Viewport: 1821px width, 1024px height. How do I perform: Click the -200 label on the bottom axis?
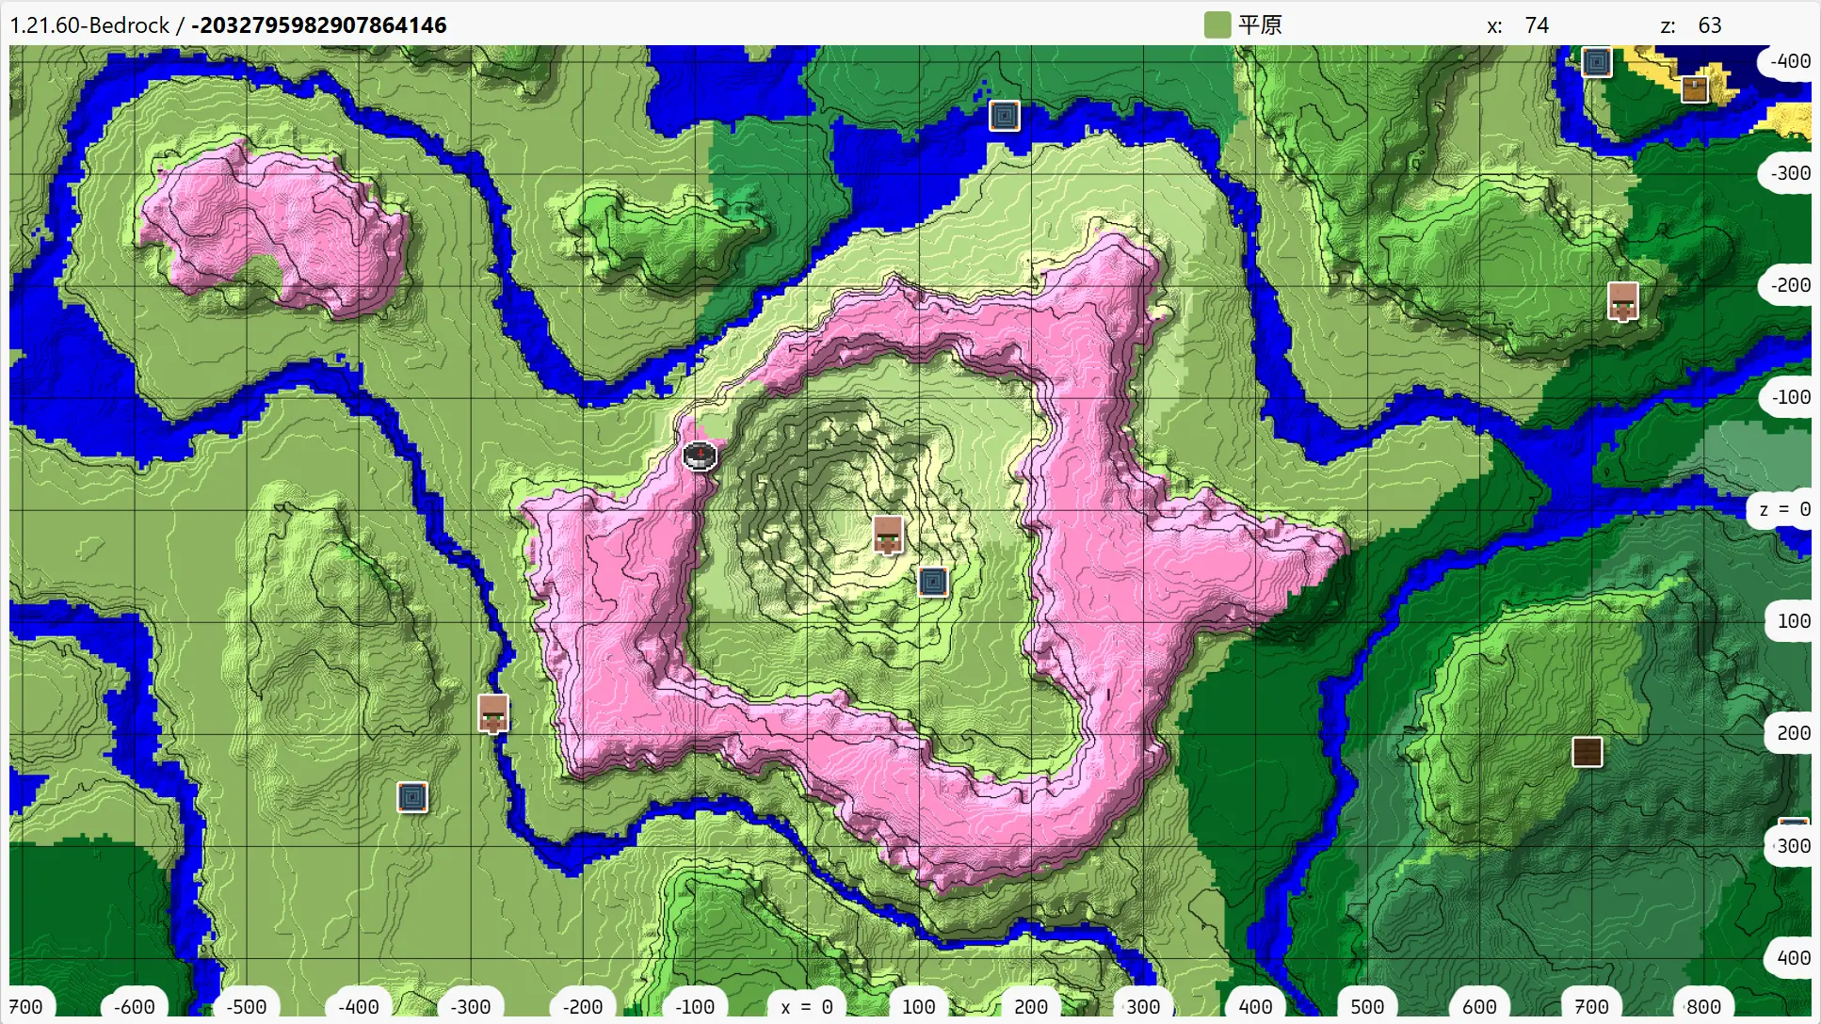(x=583, y=1006)
